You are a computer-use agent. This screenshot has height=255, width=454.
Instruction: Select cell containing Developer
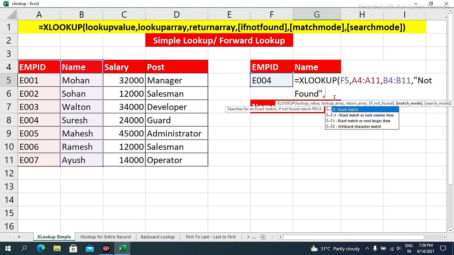177,107
